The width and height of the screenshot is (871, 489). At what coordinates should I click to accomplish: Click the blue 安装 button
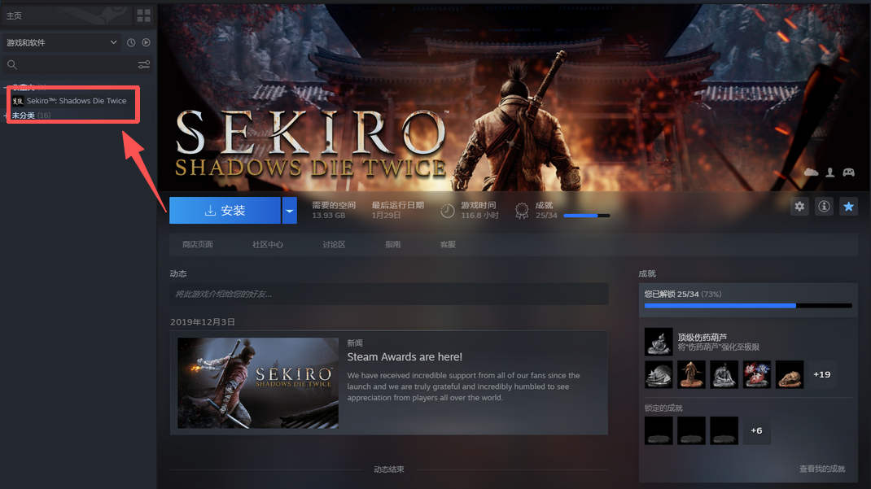point(225,211)
